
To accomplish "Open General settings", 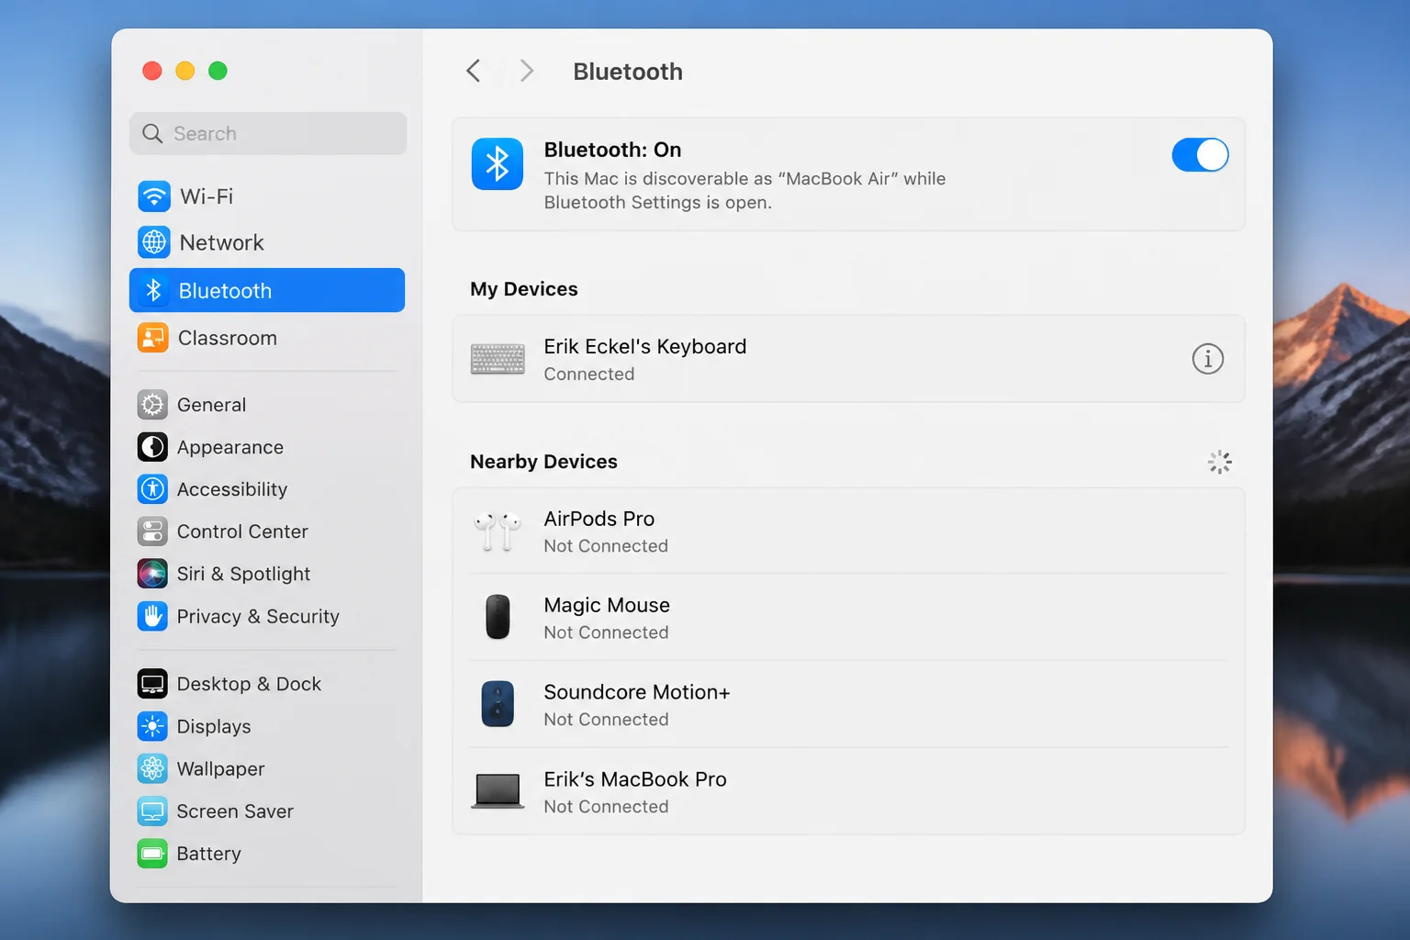I will 267,405.
